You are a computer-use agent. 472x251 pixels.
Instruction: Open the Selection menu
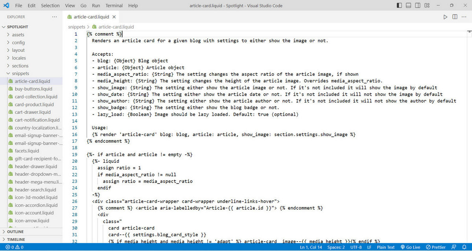pos(50,5)
